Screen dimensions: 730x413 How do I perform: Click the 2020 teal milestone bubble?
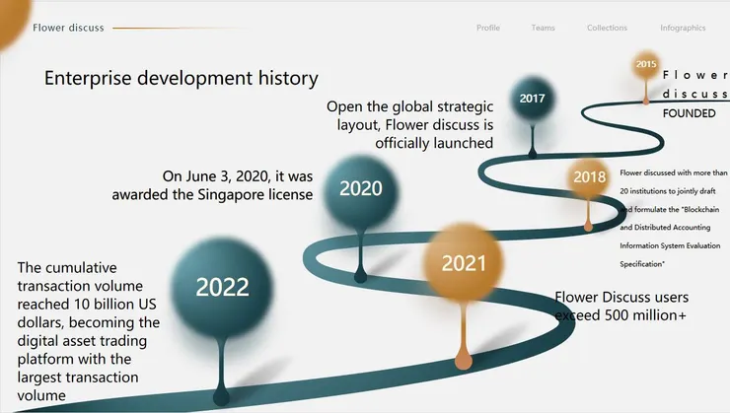[360, 189]
